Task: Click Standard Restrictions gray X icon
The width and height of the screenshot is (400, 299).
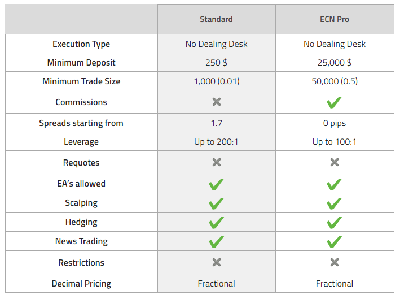Action: tap(217, 262)
